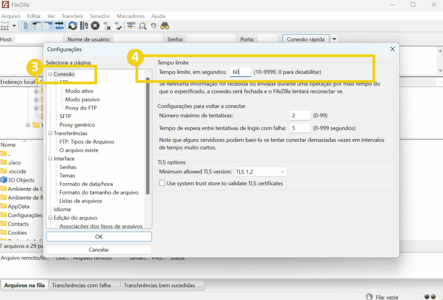Select the Senhas settings page
The width and height of the screenshot is (443, 300).
pyautogui.click(x=68, y=167)
